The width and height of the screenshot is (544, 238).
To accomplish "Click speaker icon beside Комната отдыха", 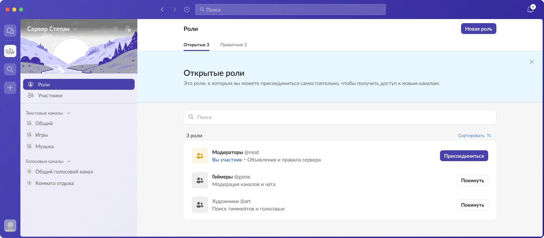I will (29, 183).
